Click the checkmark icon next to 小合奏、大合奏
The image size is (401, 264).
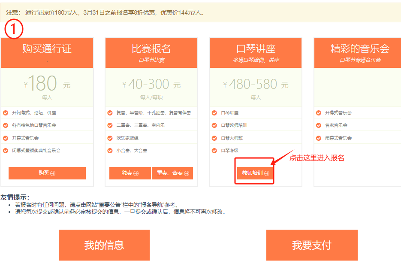click(x=110, y=151)
